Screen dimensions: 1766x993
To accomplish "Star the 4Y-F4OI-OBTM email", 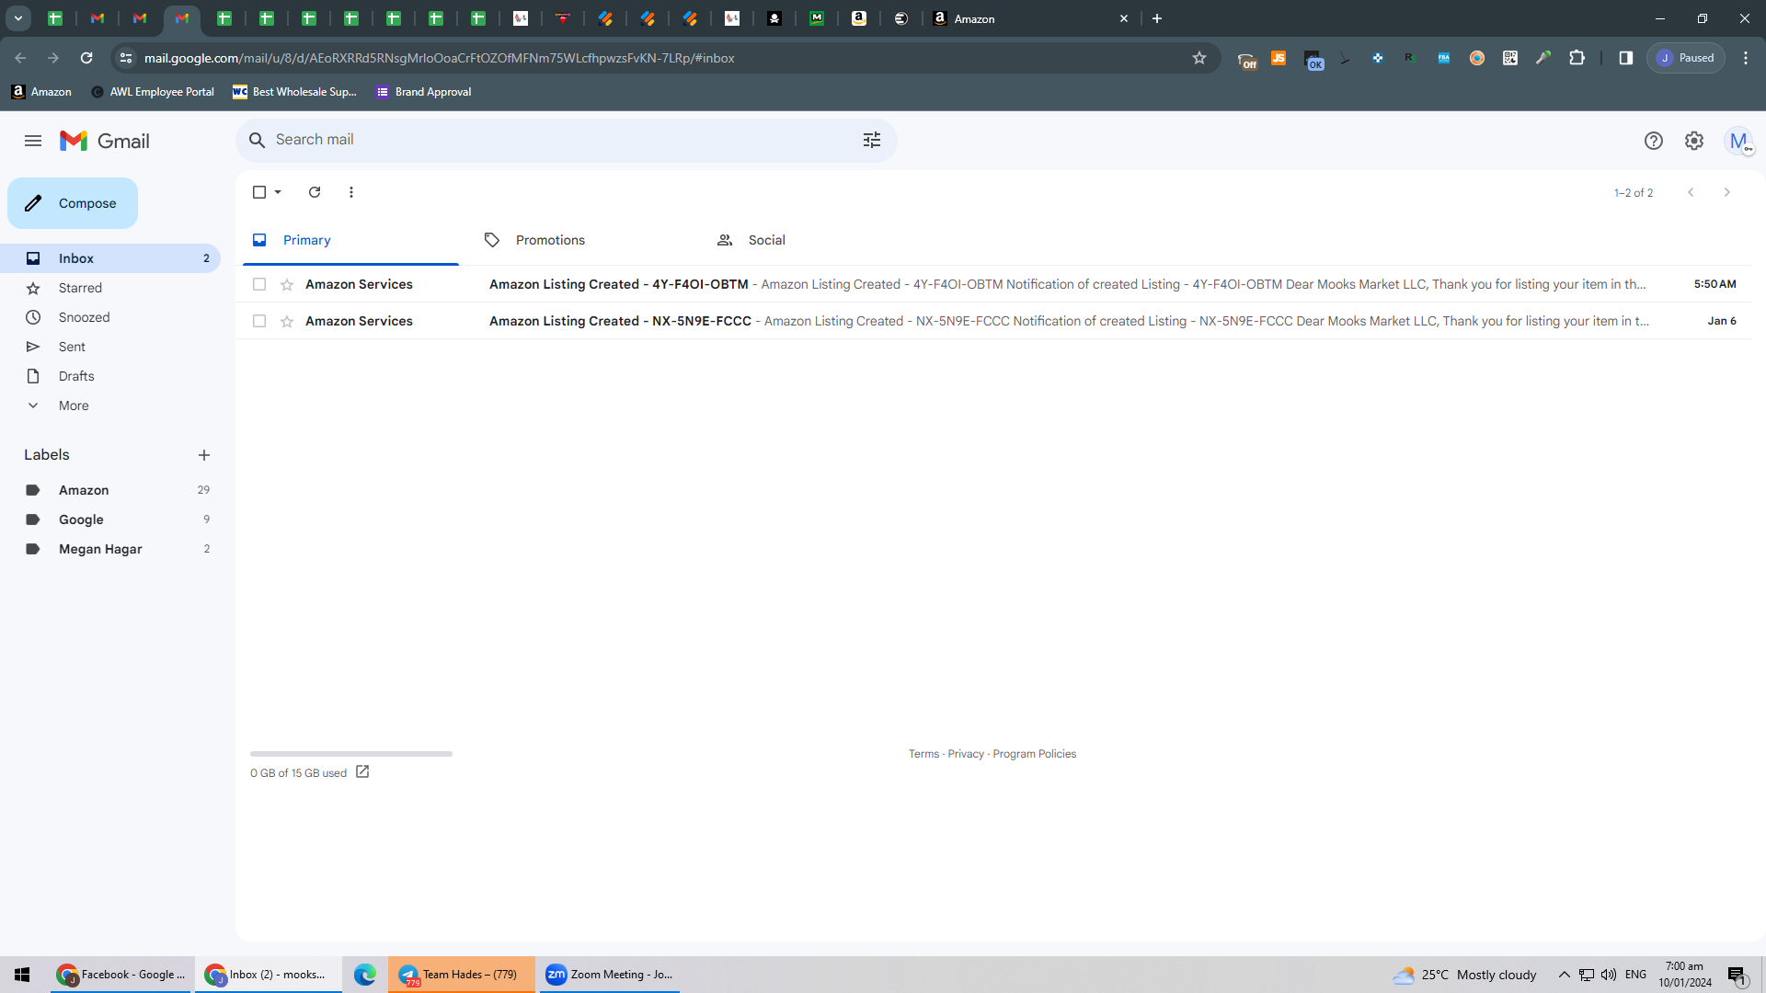I will [x=287, y=285].
